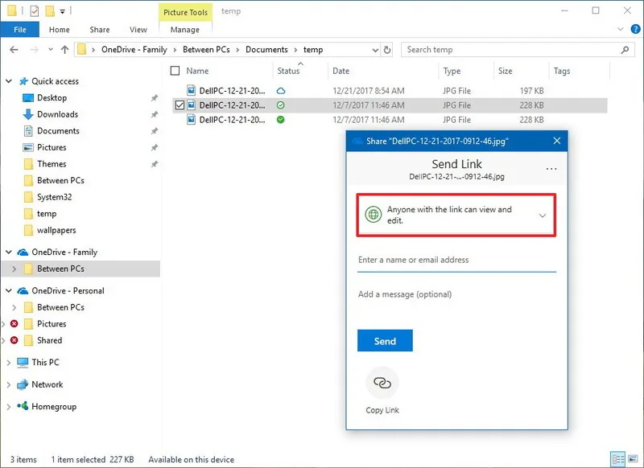The width and height of the screenshot is (644, 468).
Task: Go back with the back arrow
Action: [x=14, y=50]
